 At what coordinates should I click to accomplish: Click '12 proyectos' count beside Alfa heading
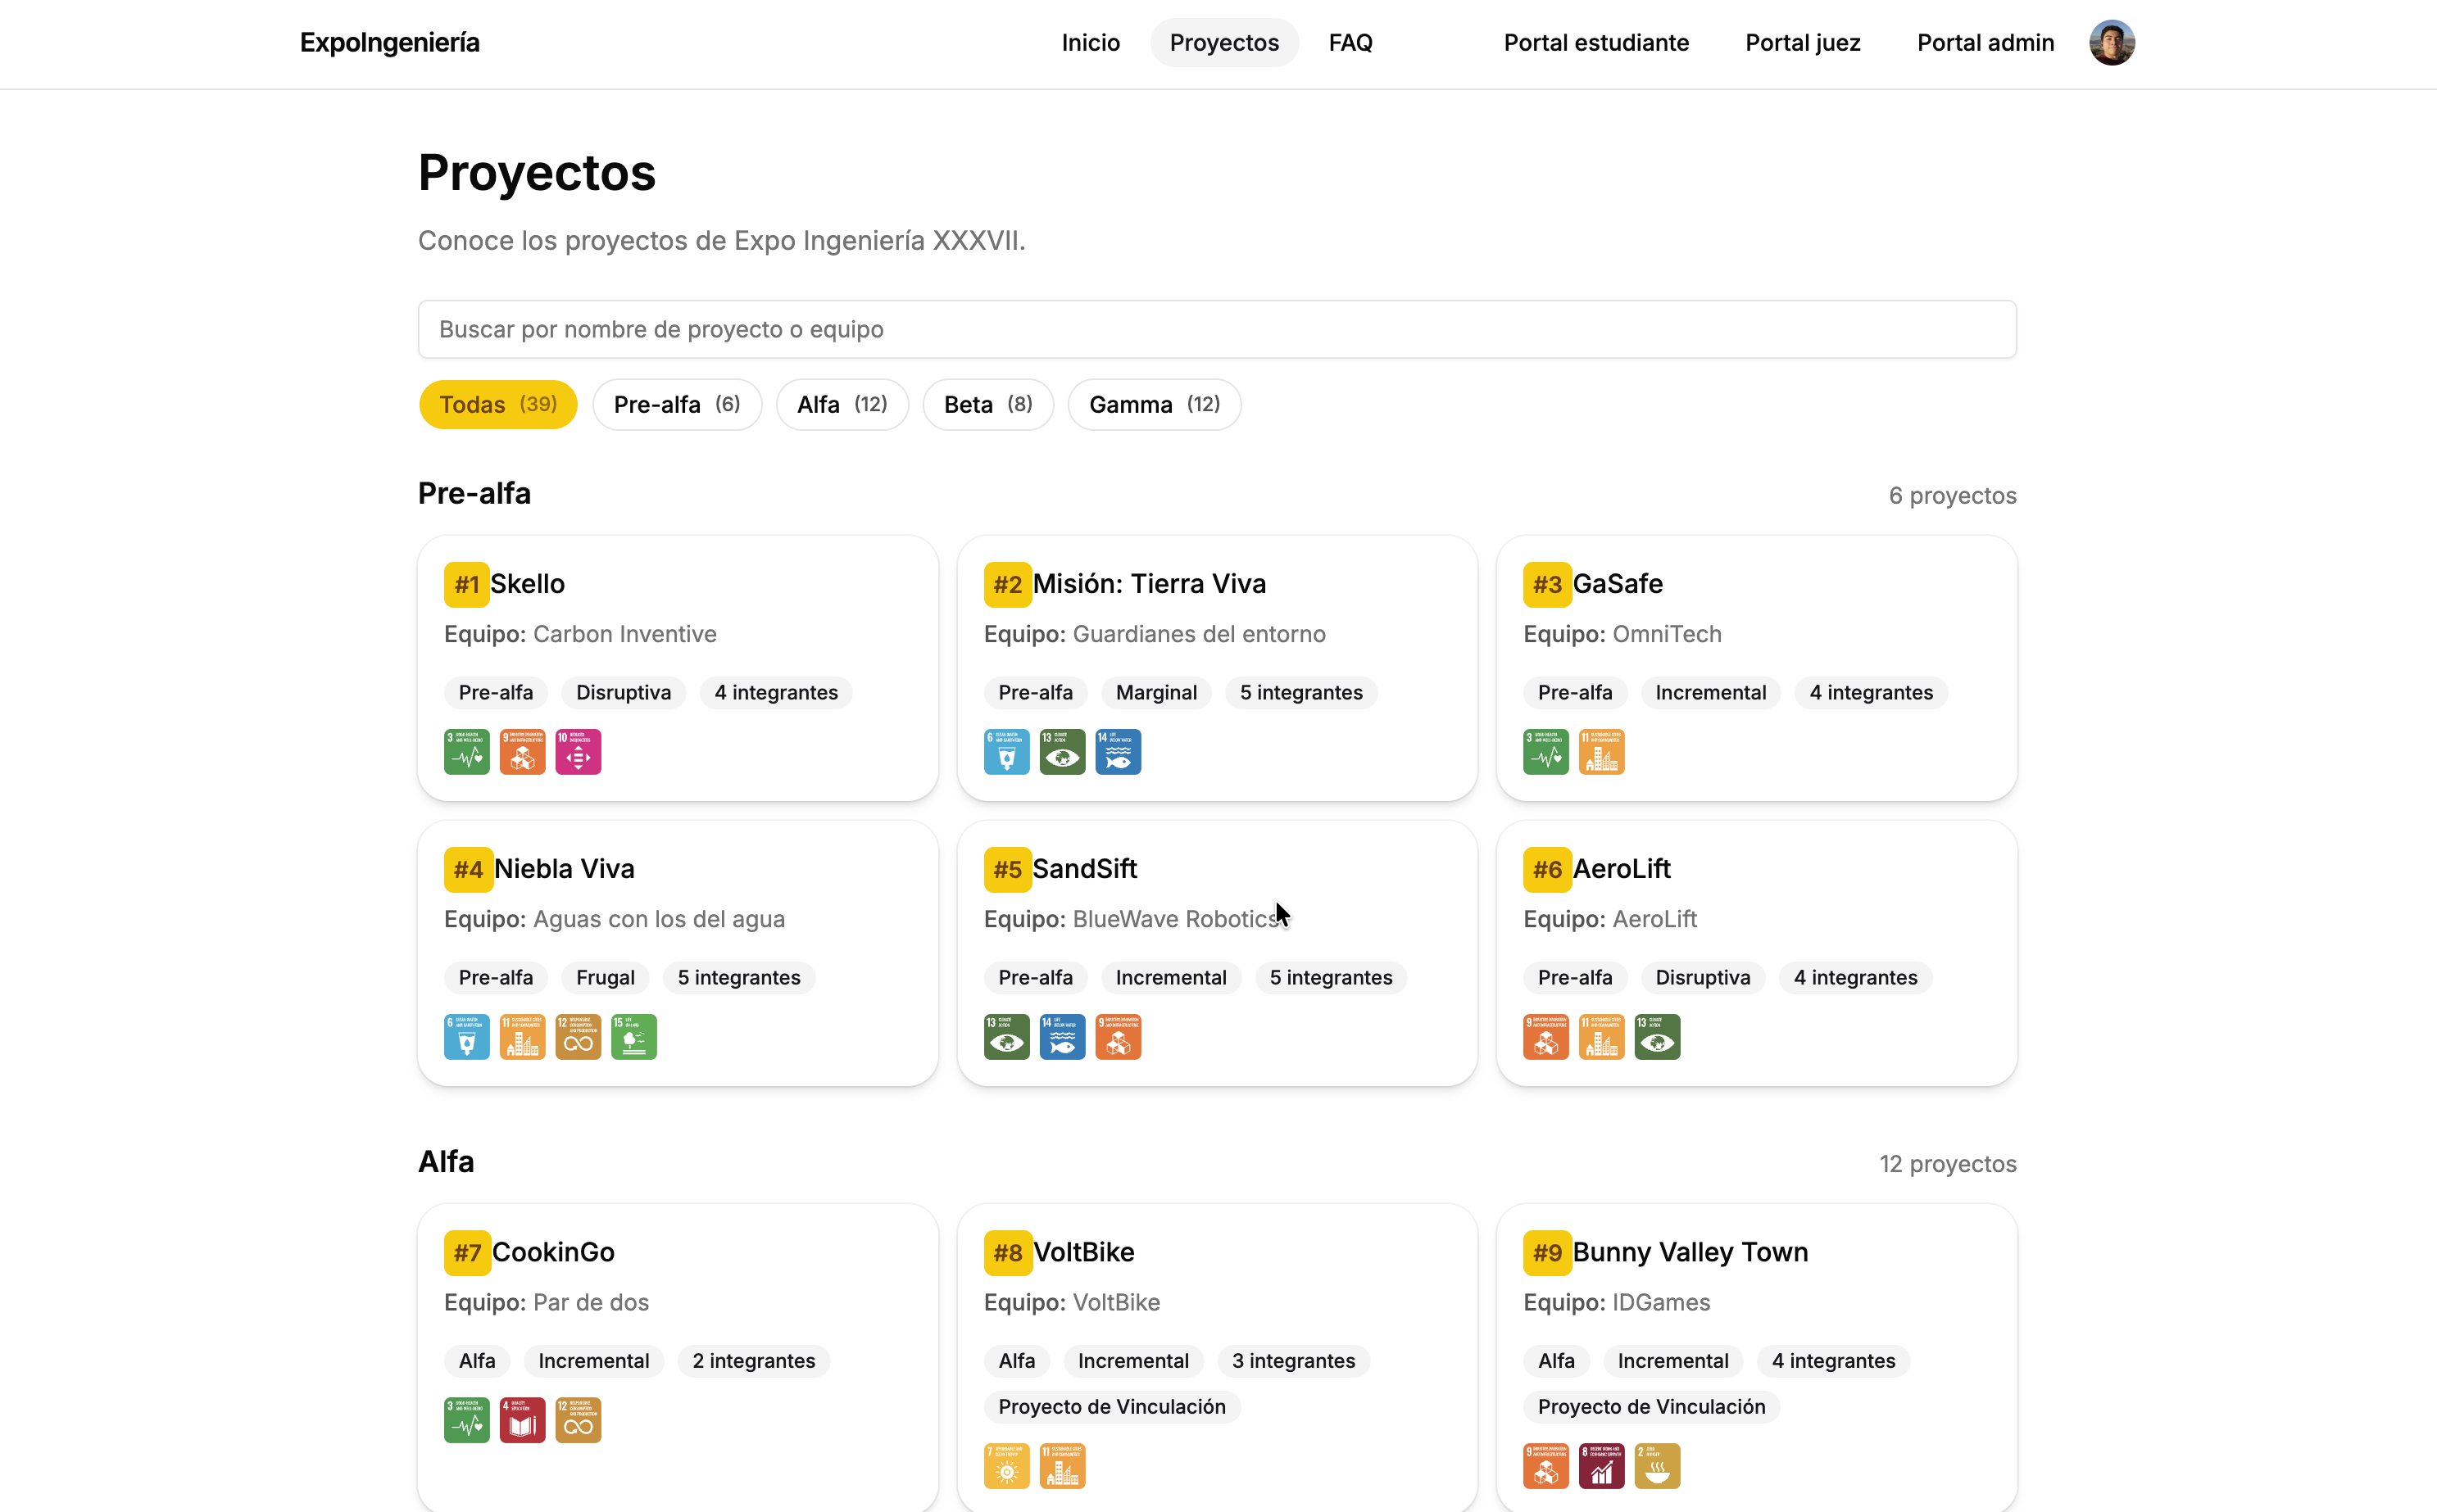[1948, 1164]
